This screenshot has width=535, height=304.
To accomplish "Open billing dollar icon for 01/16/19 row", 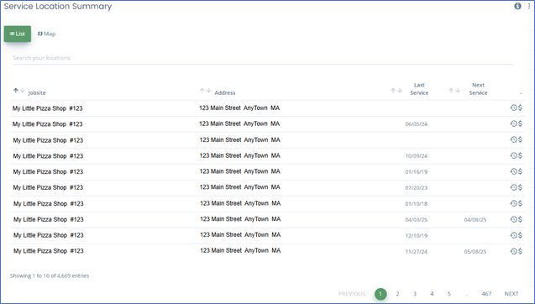I will pyautogui.click(x=520, y=171).
